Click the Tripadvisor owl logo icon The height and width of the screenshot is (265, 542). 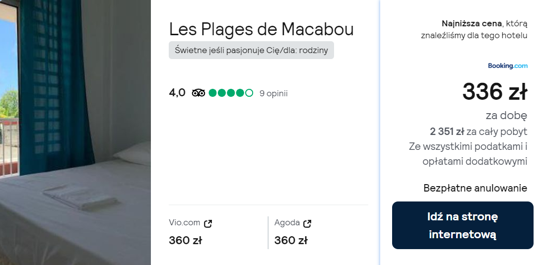[x=199, y=93]
